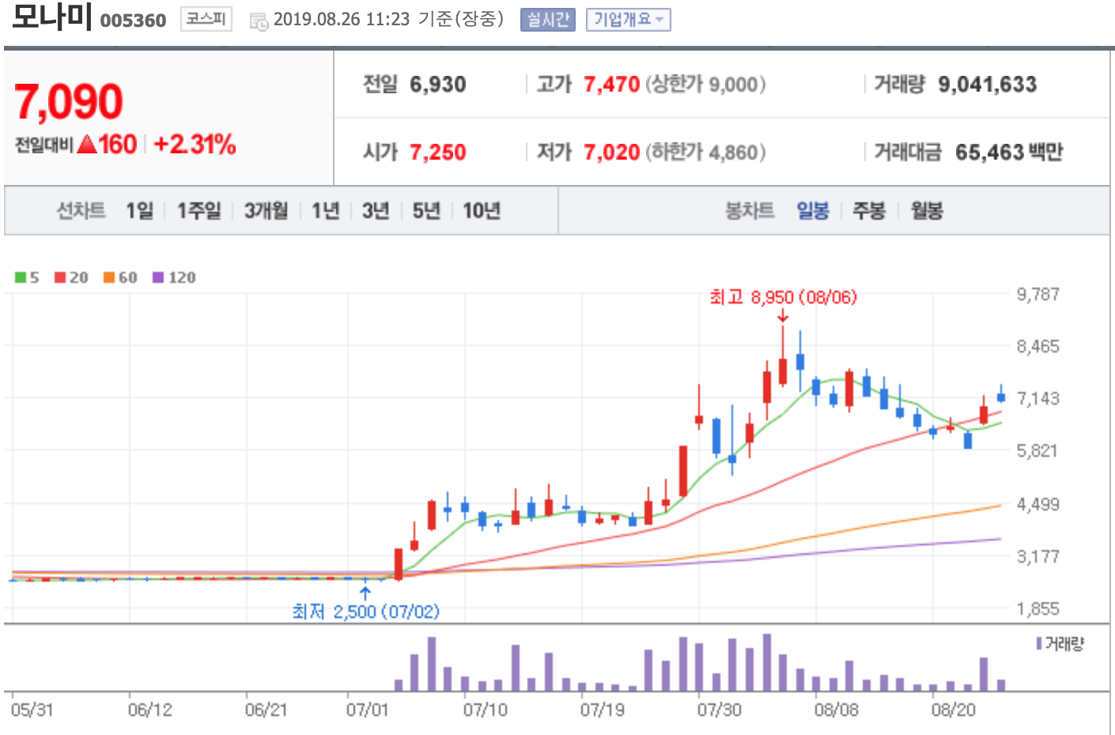Screen dimensions: 1115x735
Task: Click the 고가 value 7,470
Action: pos(611,85)
